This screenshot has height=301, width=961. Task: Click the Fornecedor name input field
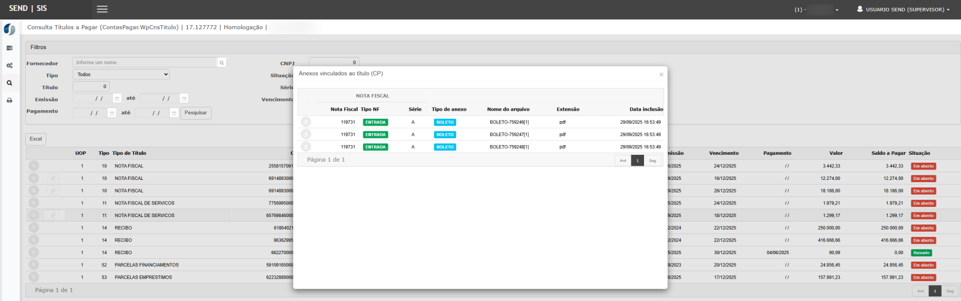145,63
